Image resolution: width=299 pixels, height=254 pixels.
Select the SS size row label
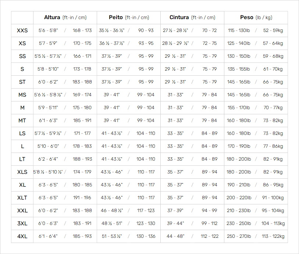(22, 56)
